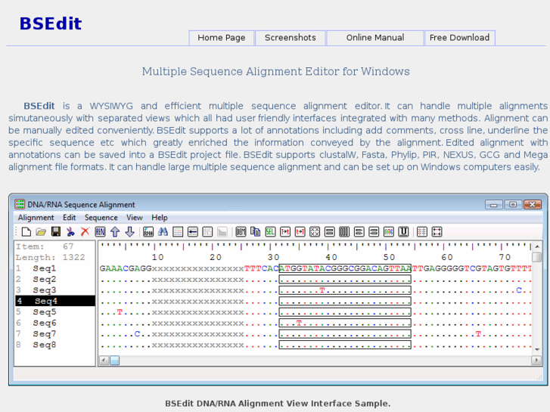Move sequence down with the down arrow icon

(130, 232)
